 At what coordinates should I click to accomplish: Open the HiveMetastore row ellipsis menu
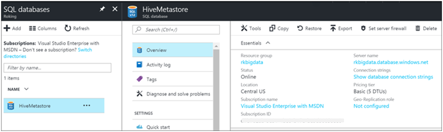point(86,106)
